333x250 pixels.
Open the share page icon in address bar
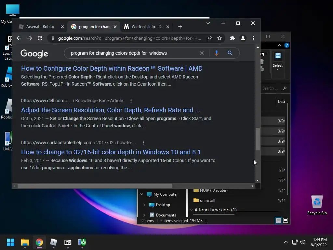[209, 38]
